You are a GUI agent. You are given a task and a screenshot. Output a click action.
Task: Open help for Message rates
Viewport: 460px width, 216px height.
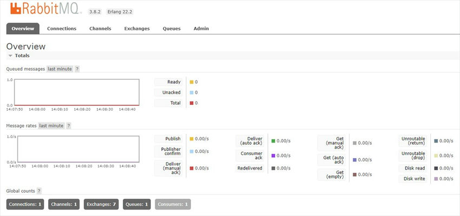click(68, 126)
